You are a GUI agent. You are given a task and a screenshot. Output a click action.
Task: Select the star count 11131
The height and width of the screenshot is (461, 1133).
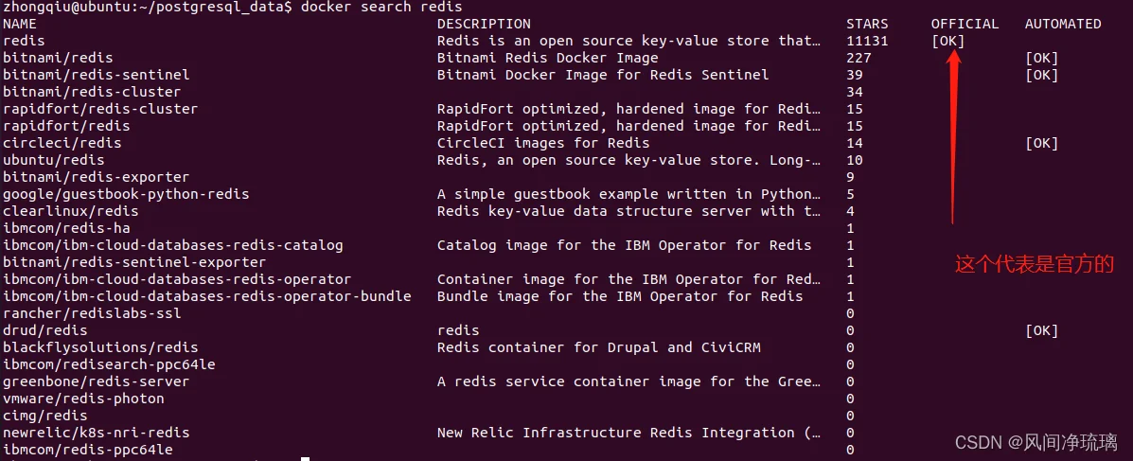(867, 42)
